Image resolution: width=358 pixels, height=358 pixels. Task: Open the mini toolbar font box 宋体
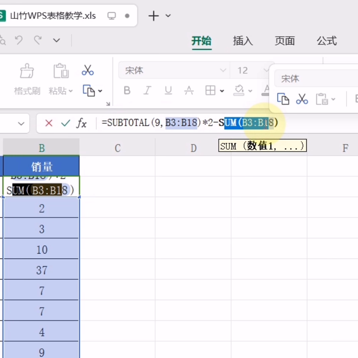click(x=316, y=79)
